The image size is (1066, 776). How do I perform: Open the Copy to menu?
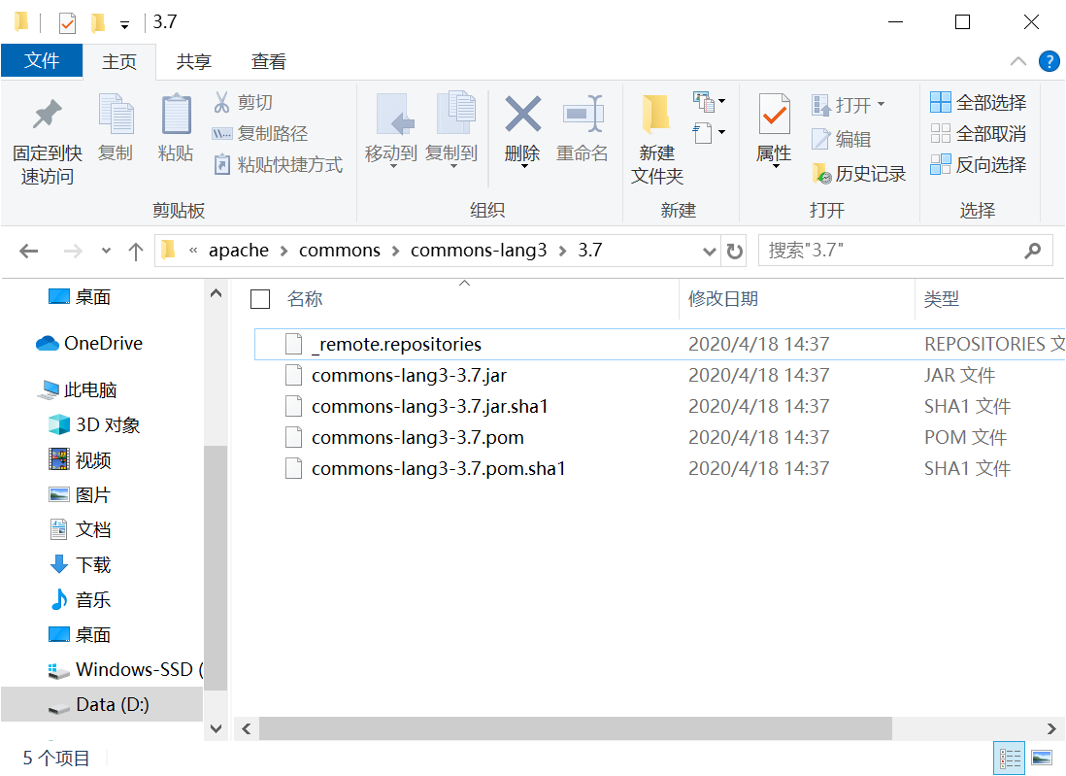(x=451, y=129)
